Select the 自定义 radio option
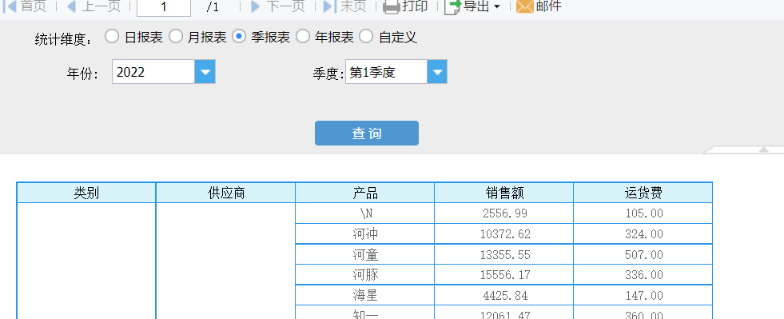784x319 pixels. 367,37
